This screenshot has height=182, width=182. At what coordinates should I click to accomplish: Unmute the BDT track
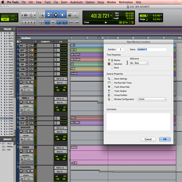(32, 51)
